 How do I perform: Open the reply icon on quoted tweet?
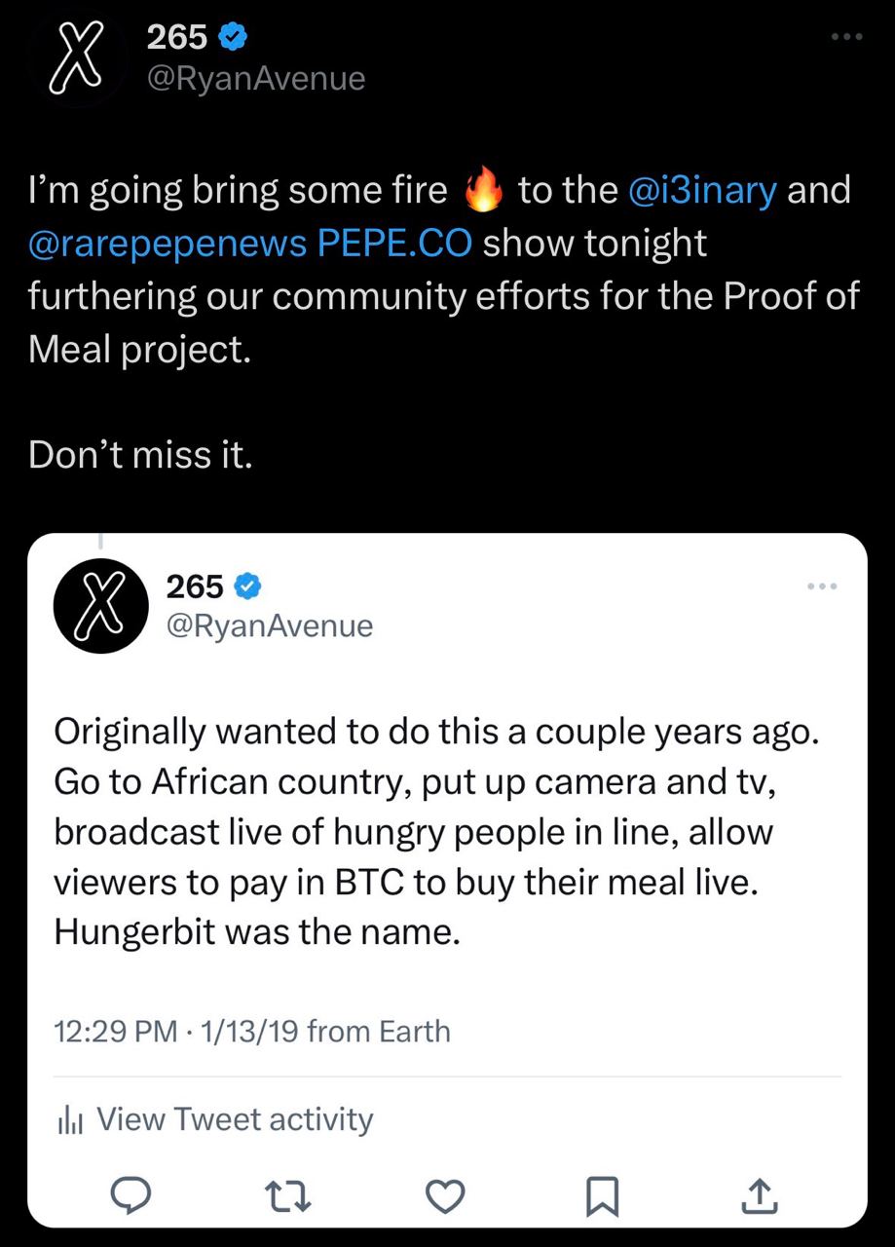coord(130,1194)
